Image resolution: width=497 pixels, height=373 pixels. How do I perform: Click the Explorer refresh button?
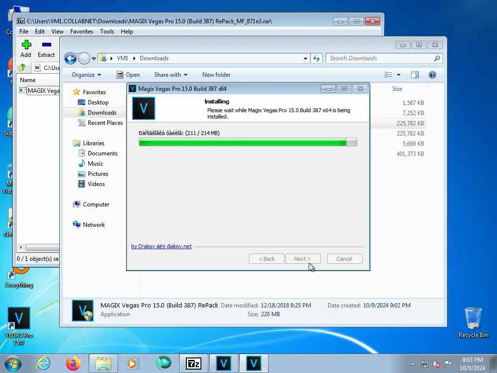316,58
